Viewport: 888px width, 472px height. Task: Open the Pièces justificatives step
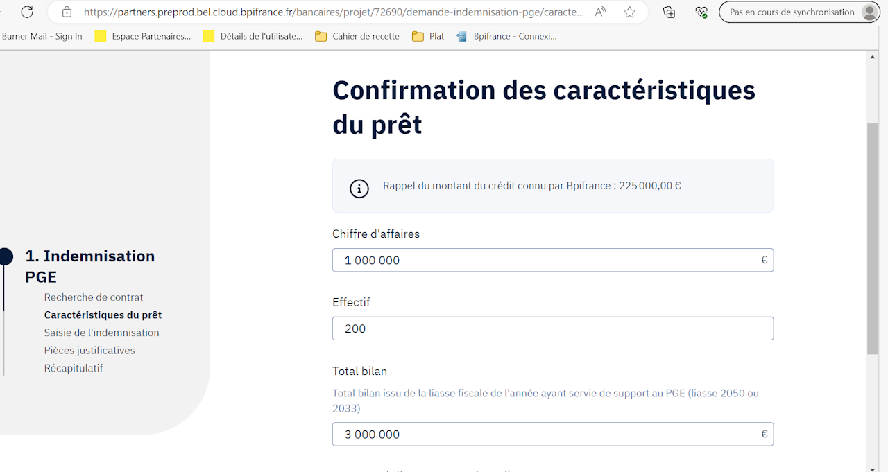coord(89,351)
